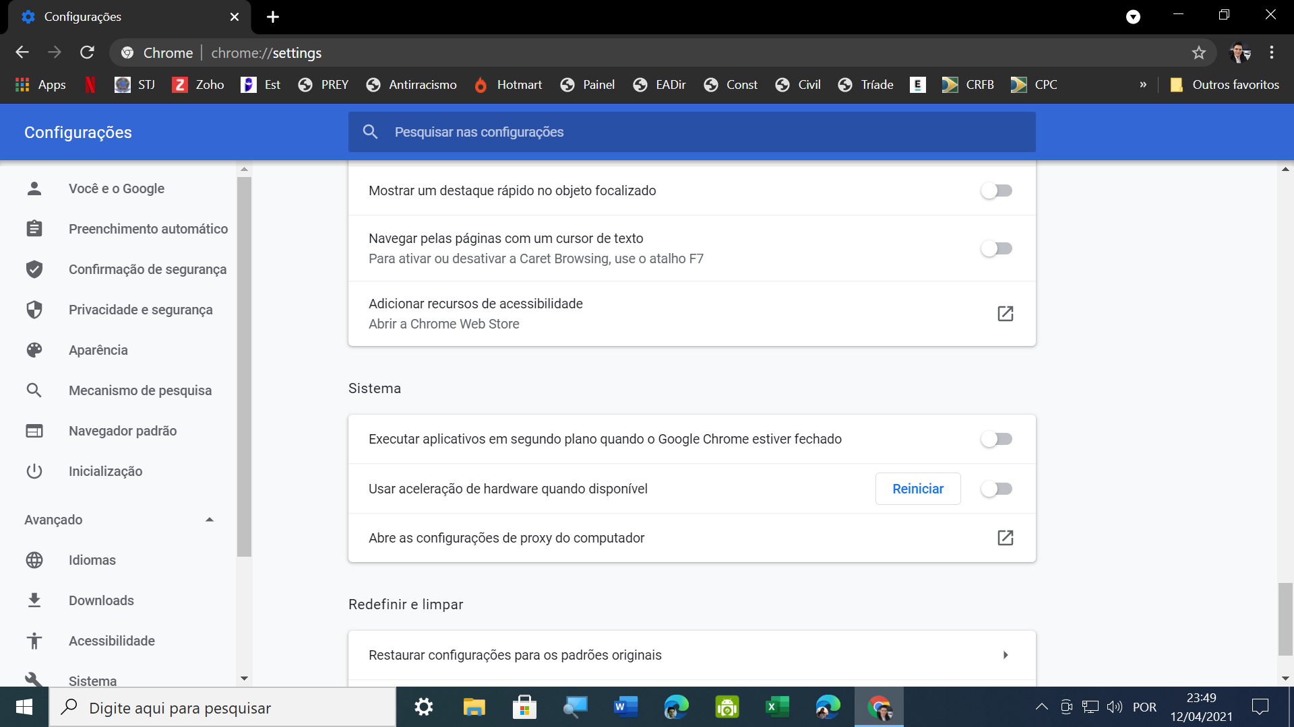The width and height of the screenshot is (1294, 727).
Task: Click the chrome://settings address bar
Action: 664,53
